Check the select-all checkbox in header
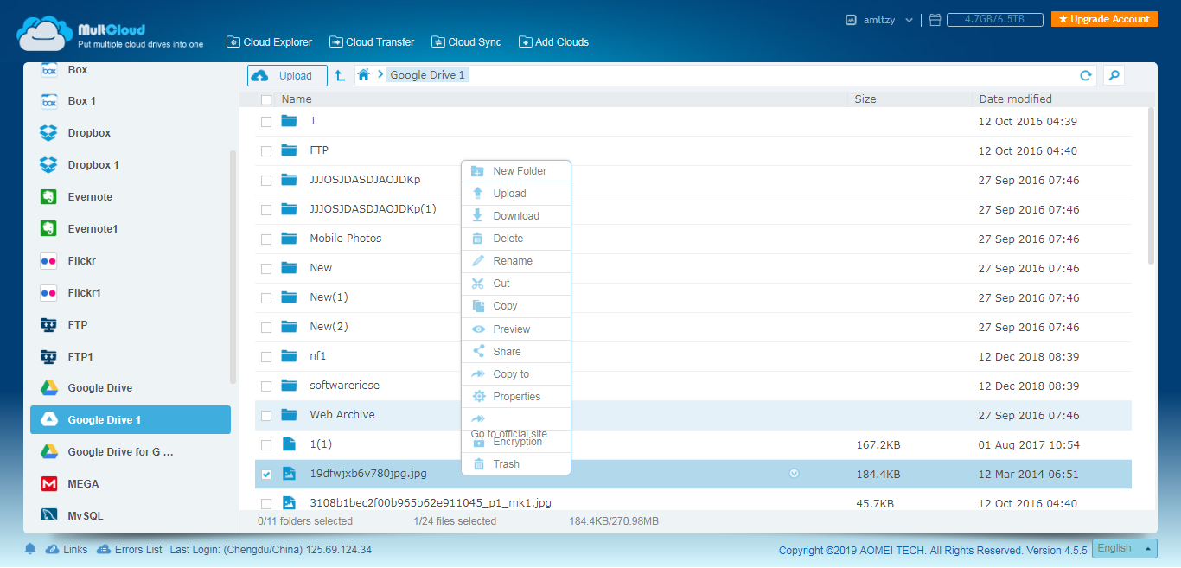 [x=266, y=99]
